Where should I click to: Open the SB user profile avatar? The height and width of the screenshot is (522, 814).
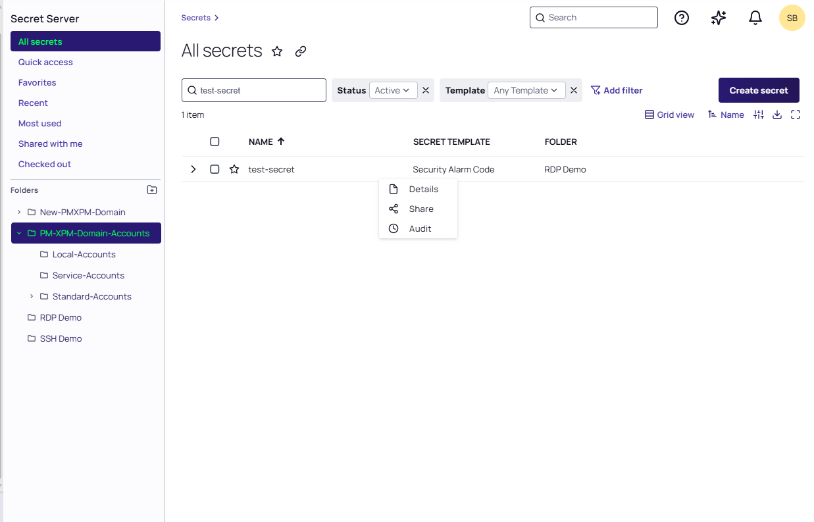coord(792,18)
